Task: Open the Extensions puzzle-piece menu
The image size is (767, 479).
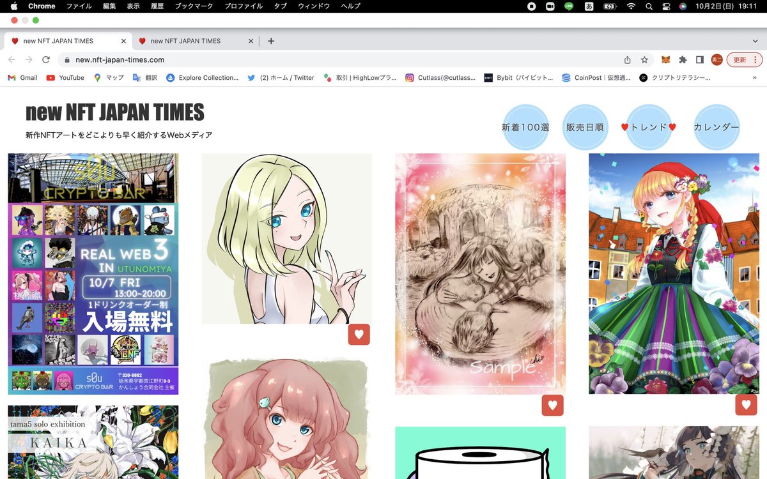Action: [x=683, y=59]
